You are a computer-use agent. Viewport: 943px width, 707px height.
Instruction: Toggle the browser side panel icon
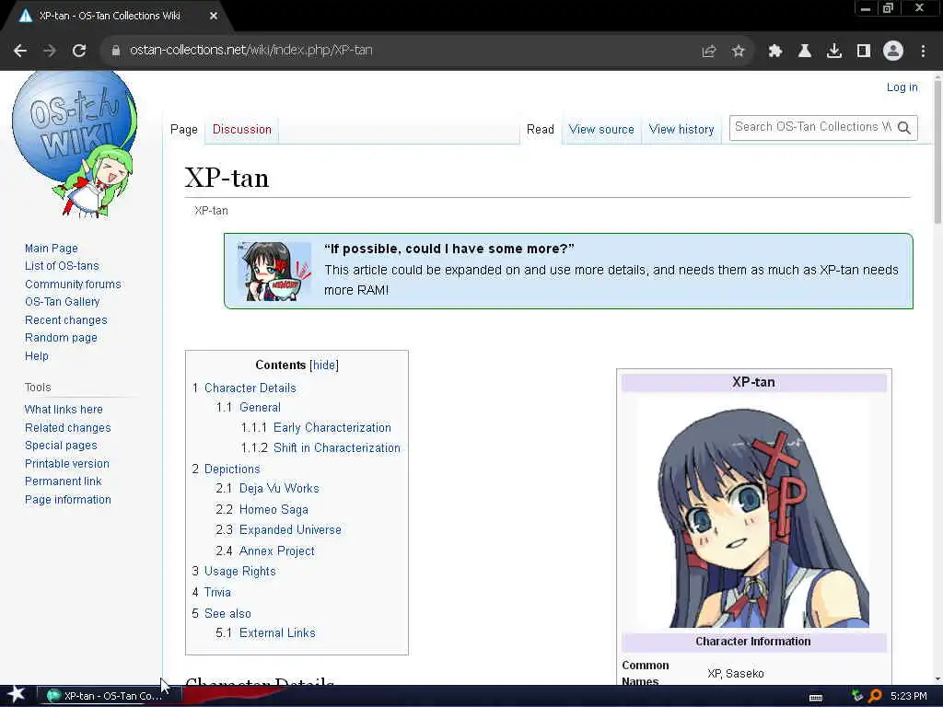click(864, 52)
